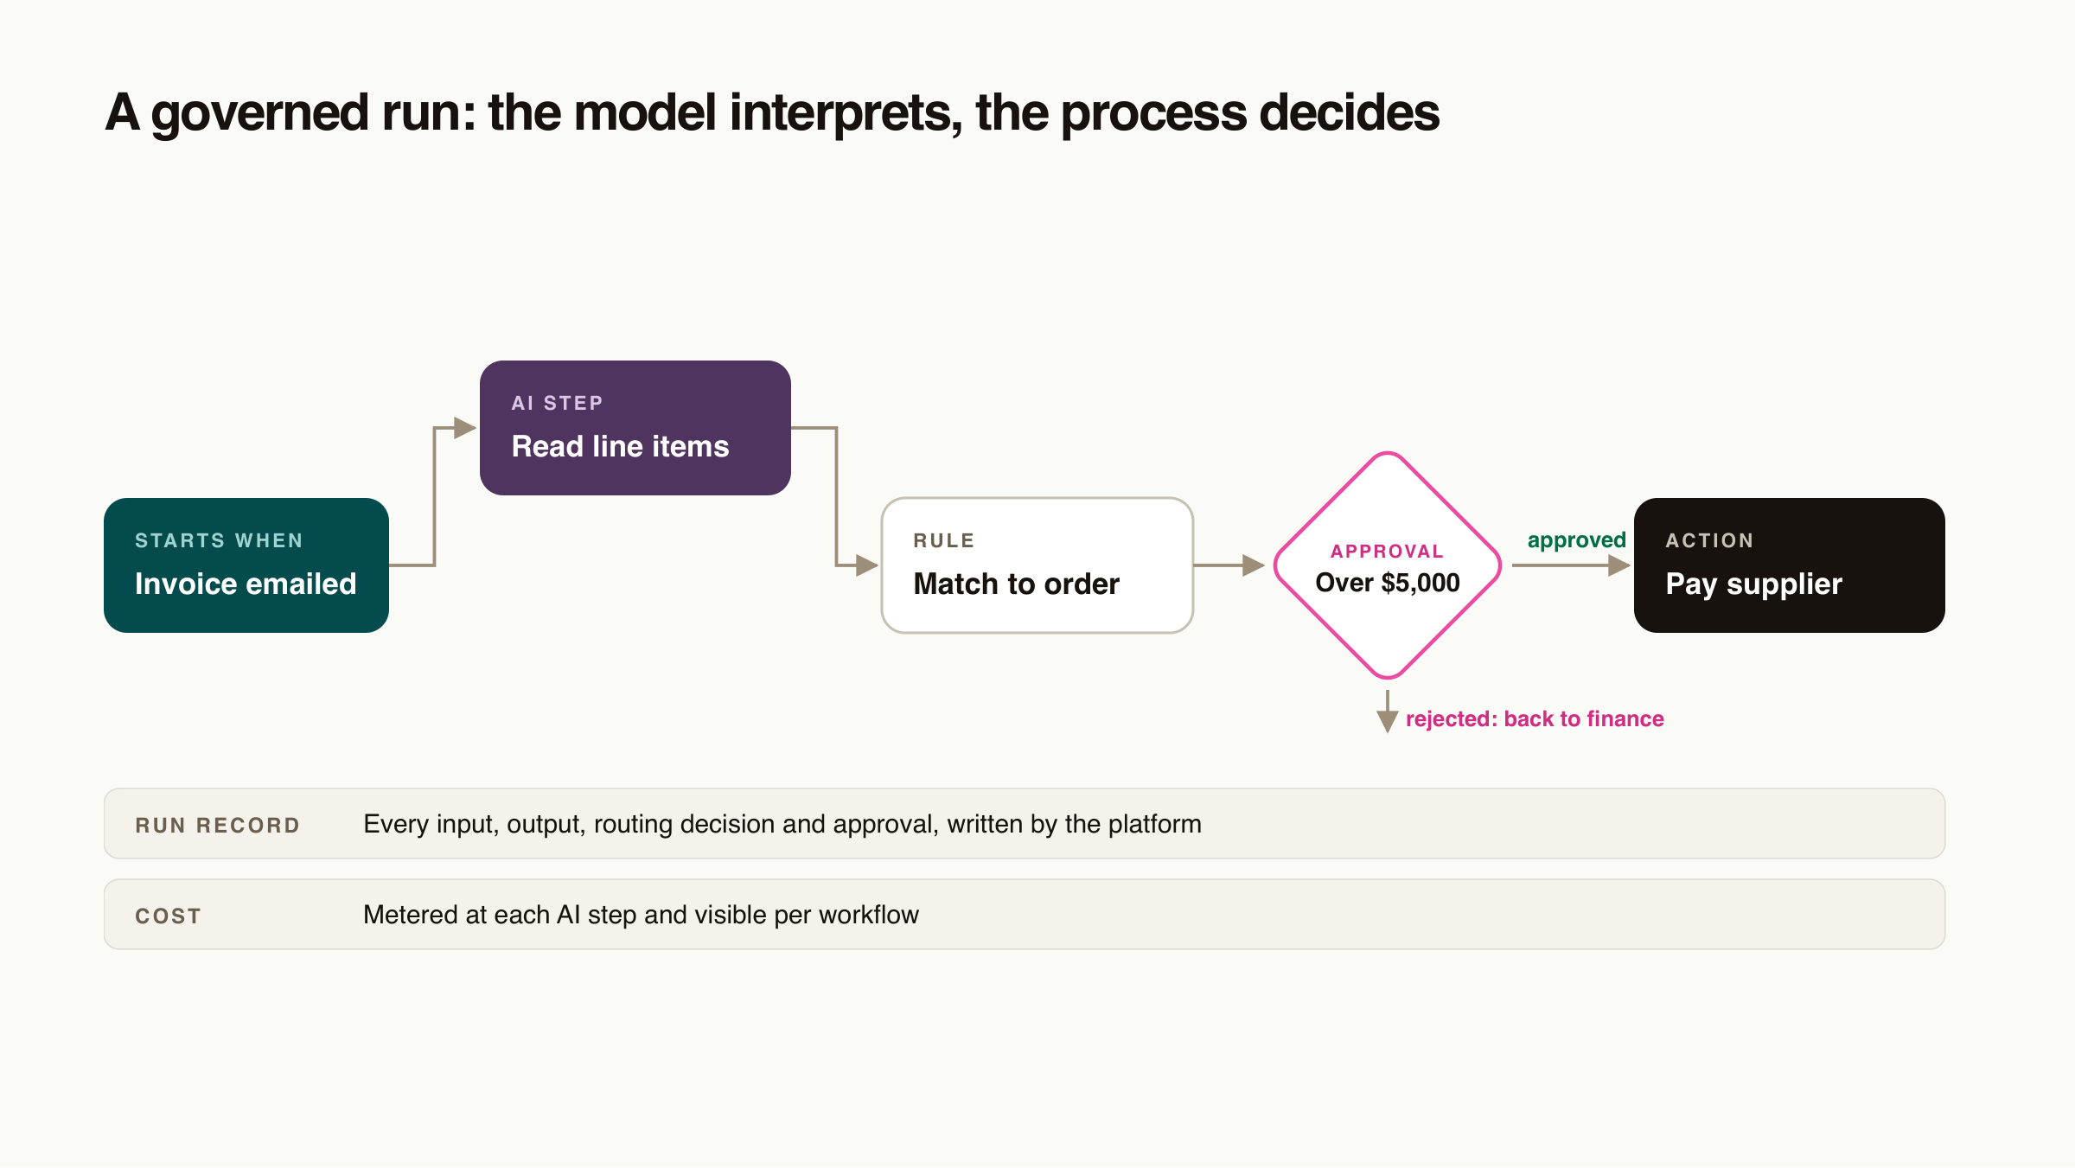Click the downward rejected arrow below diamond

[1388, 712]
